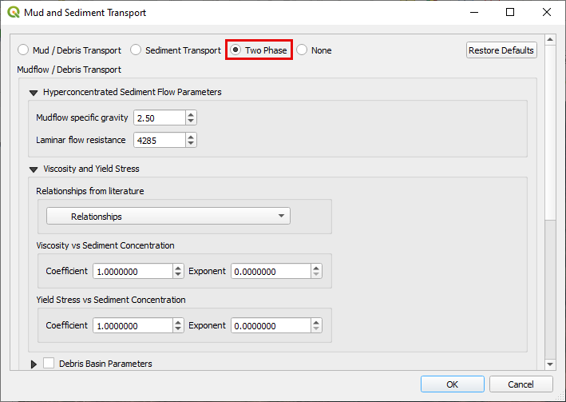566x402 pixels.
Task: Decrease Laminar flow resistance with down arrow
Action: [x=191, y=144]
